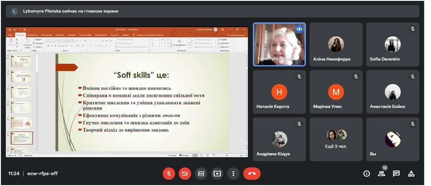Turn on closed captions
The image size is (431, 186).
pos(201,173)
